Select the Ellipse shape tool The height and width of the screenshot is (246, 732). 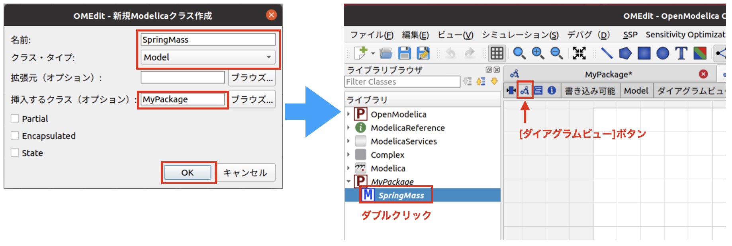click(x=663, y=53)
